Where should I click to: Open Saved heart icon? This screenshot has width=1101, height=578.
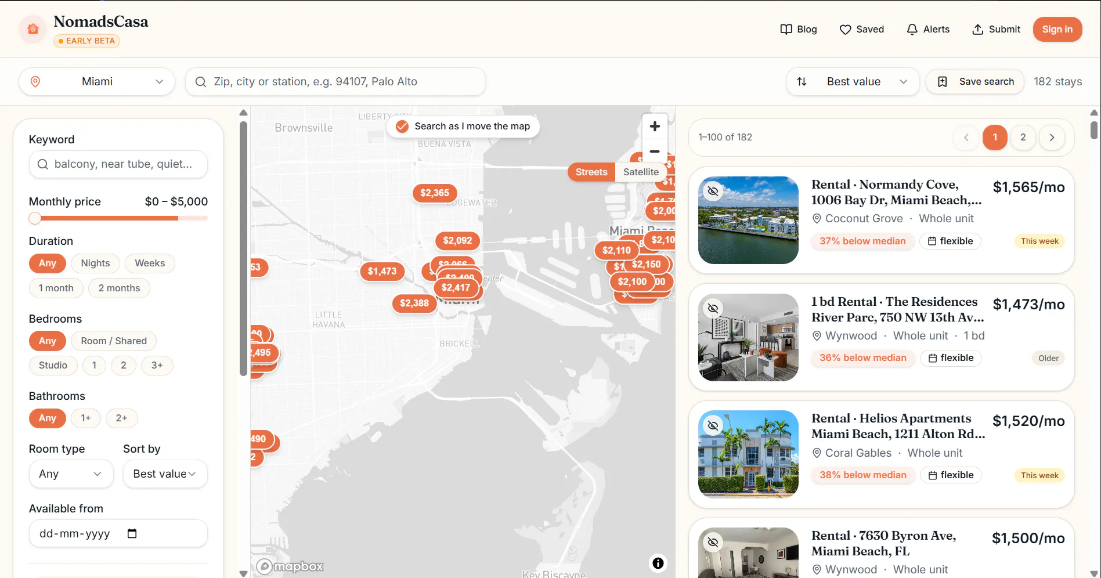[x=845, y=30]
